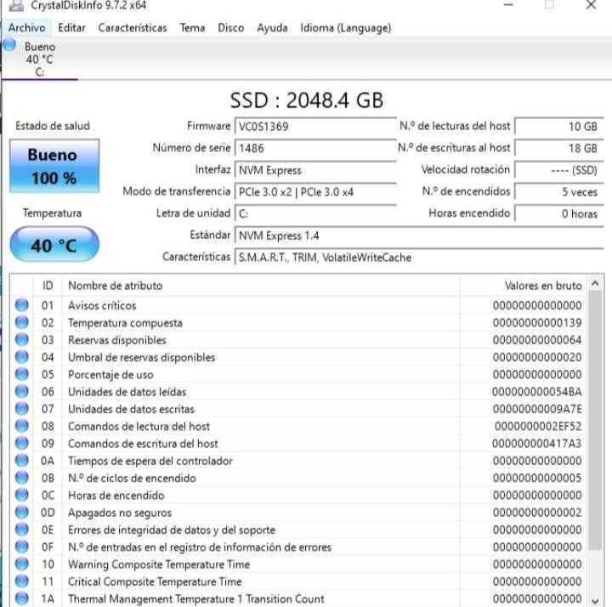The width and height of the screenshot is (612, 607).
Task: Click status icon for Unidades de datos escritas
Action: tap(22, 409)
